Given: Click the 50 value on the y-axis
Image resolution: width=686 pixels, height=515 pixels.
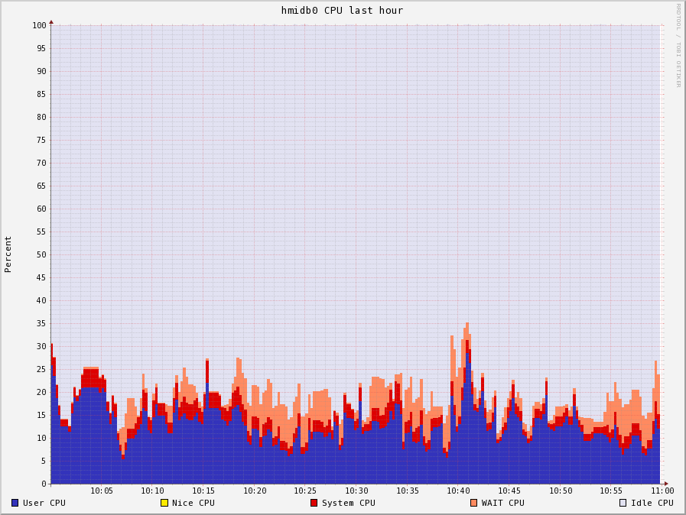Looking at the screenshot, I should (x=41, y=254).
